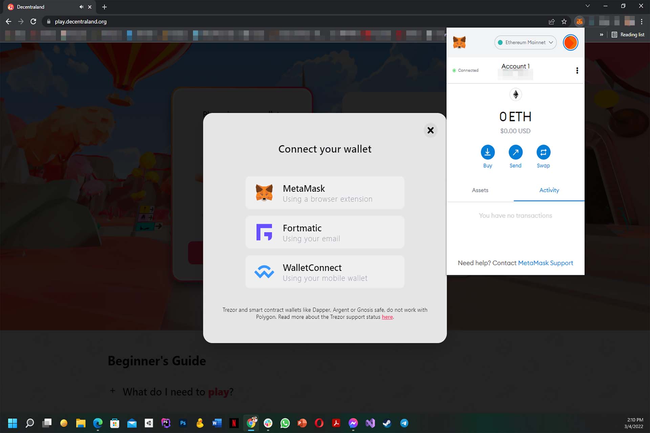Select the Decentraland browser tab
The width and height of the screenshot is (650, 433).
pyautogui.click(x=50, y=7)
